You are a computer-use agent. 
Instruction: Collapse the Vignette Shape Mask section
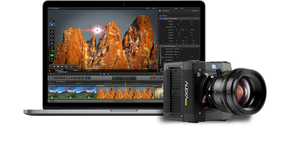tap(163, 19)
